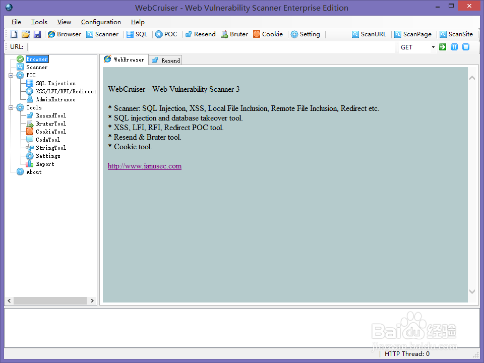Image resolution: width=484 pixels, height=363 pixels.
Task: Click the WebCruiser globe title bar icon
Action: coord(9,8)
